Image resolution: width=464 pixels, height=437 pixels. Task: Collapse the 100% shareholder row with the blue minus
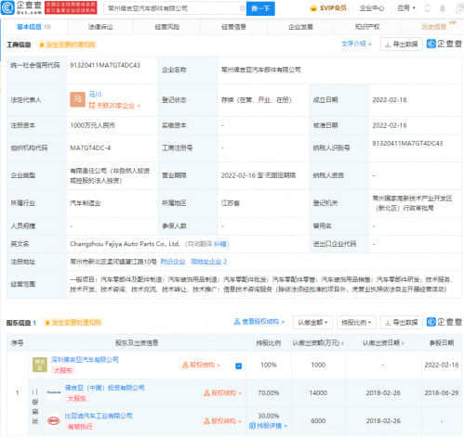point(238,366)
